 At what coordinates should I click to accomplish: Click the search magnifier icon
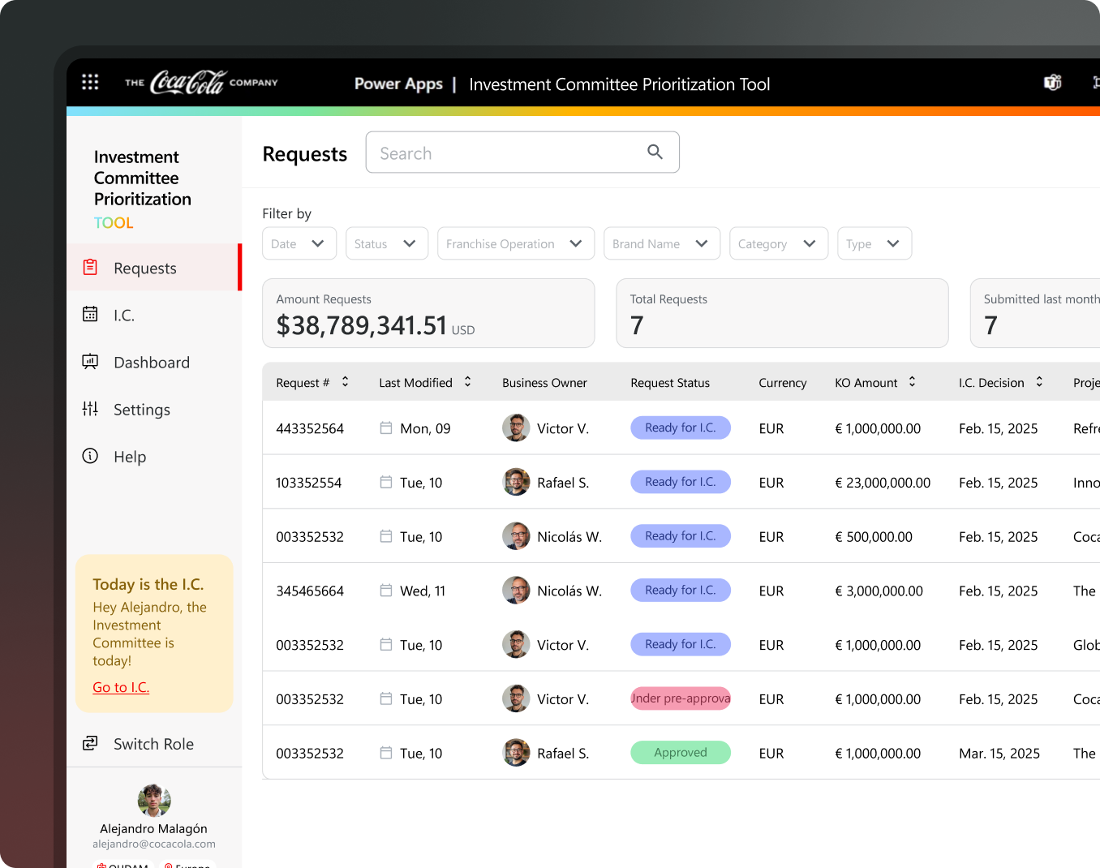[x=655, y=152]
